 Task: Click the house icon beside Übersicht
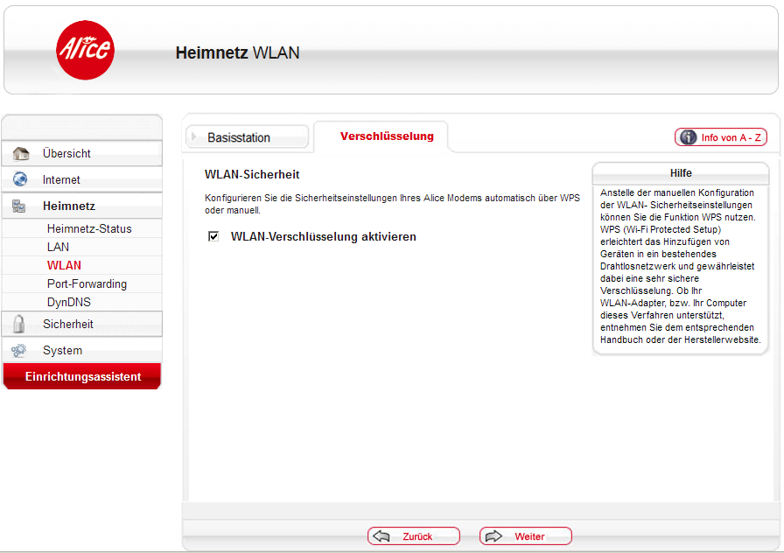[20, 154]
